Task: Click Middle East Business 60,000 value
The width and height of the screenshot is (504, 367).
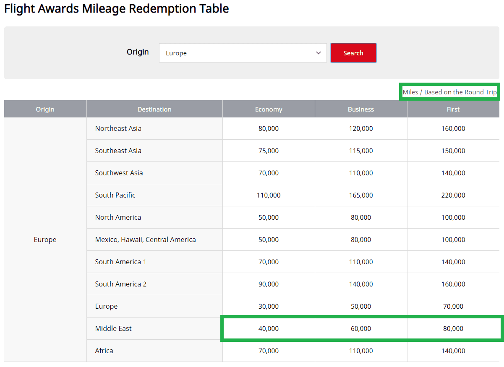Action: (x=361, y=328)
